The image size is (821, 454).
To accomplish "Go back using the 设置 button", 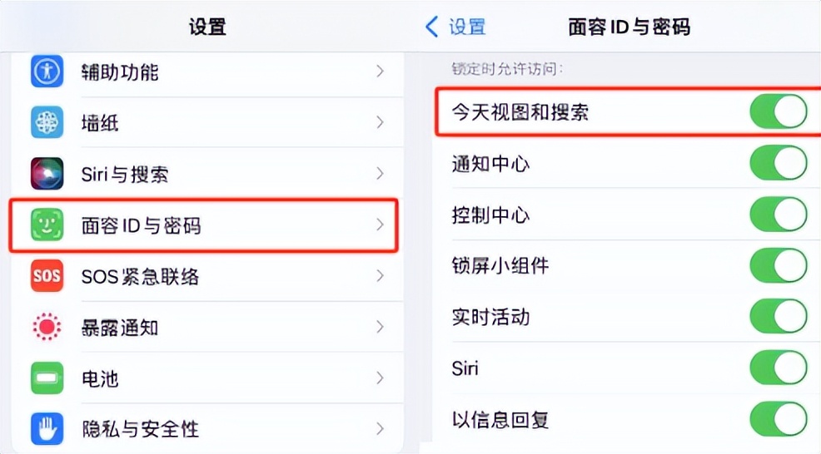I will point(456,27).
